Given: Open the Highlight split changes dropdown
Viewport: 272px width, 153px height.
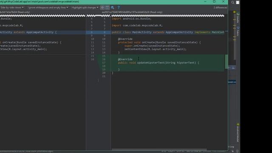Looking at the screenshot, I should (x=85, y=8).
